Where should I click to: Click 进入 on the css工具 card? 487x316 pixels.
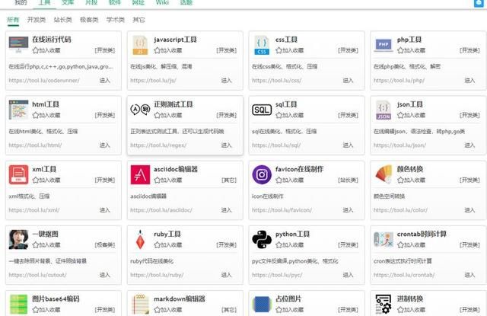349,81
